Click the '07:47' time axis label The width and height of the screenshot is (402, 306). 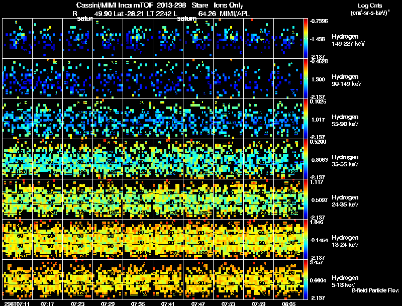coord(198,304)
